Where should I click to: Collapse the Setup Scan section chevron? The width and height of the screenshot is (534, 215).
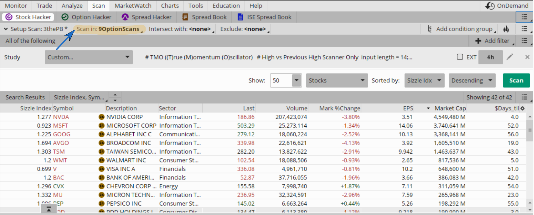[x=6, y=29]
